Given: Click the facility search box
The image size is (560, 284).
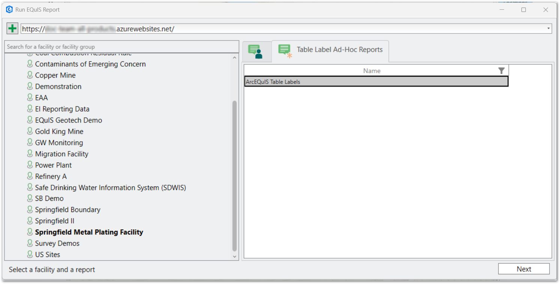Looking at the screenshot, I should (122, 47).
